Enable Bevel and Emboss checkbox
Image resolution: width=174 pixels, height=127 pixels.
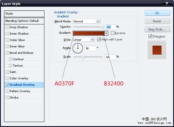click(7, 53)
